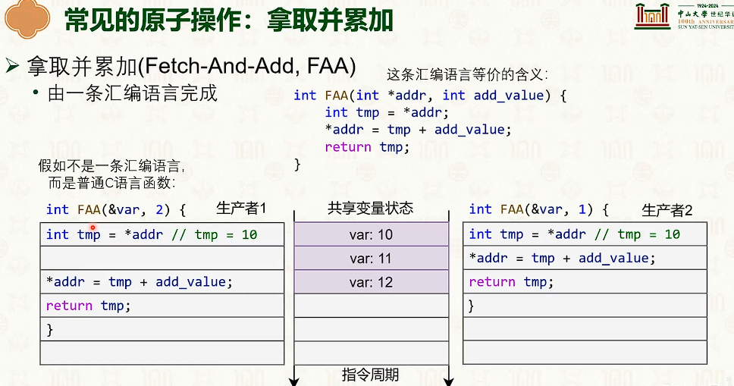Click 生产者1 row *addr = tmp + add_value;

pyautogui.click(x=162, y=281)
